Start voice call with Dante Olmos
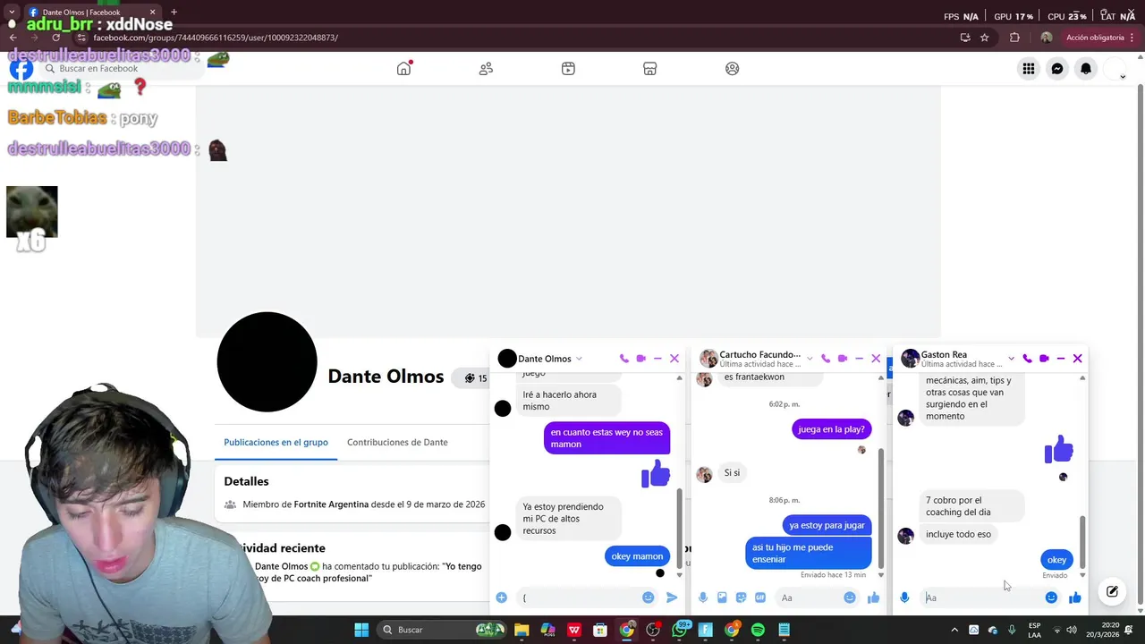This screenshot has width=1145, height=644. point(624,359)
